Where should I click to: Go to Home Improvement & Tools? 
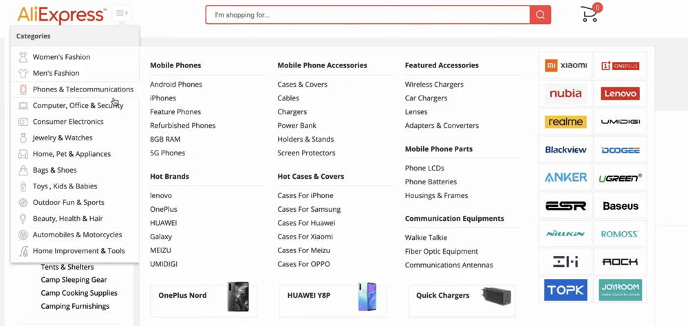78,251
